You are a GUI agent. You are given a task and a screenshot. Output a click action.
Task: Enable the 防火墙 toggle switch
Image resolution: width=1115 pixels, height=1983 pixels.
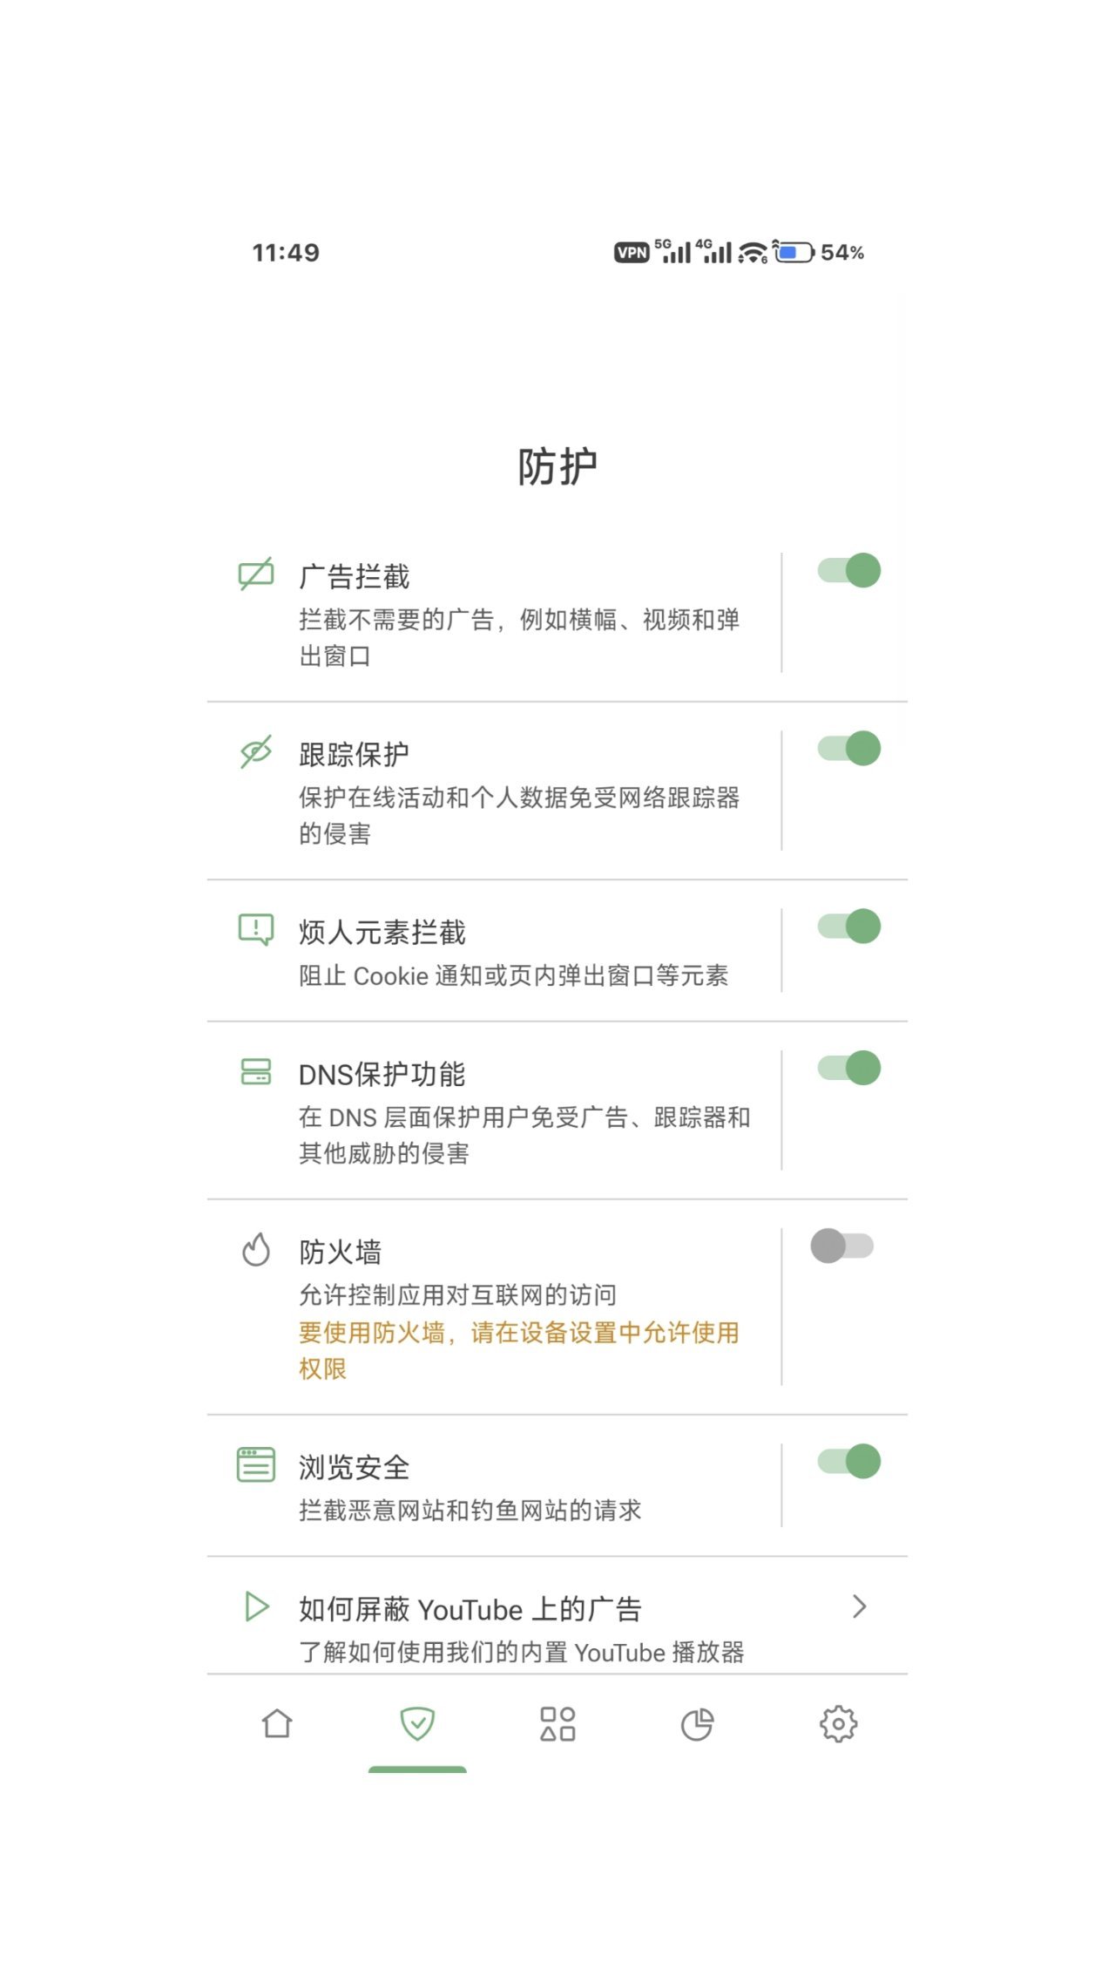(842, 1246)
